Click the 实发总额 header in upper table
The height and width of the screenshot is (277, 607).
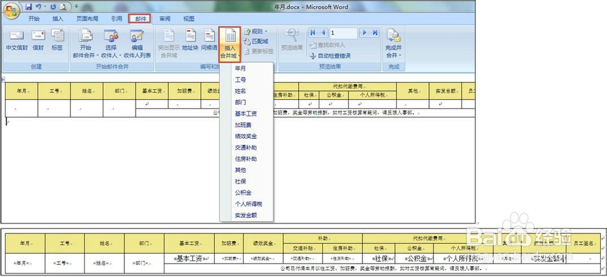click(445, 91)
